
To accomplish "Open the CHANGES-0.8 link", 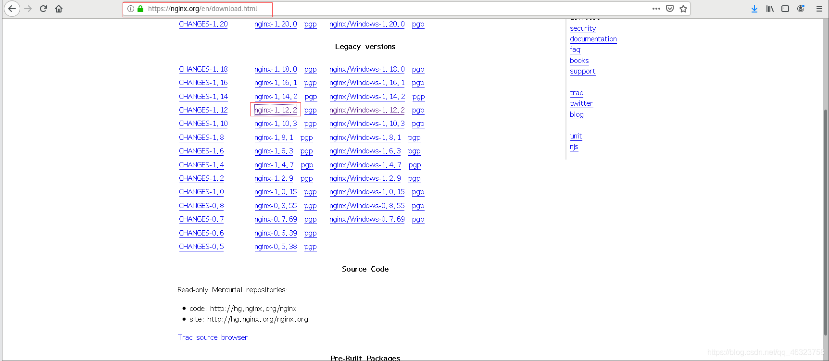I will [201, 206].
